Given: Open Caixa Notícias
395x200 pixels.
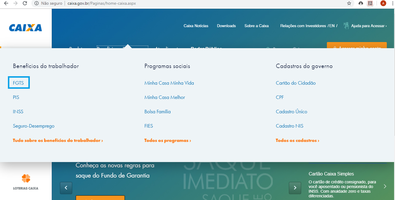Looking at the screenshot, I should pyautogui.click(x=196, y=26).
